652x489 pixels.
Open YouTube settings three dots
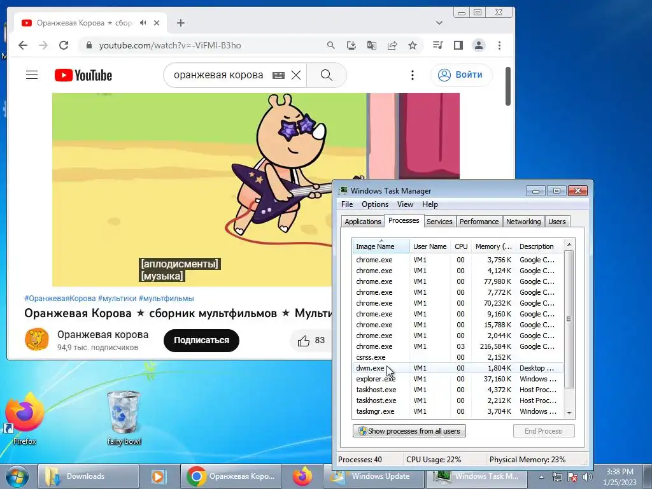[x=413, y=75]
